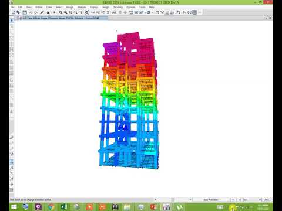
Task: Click the Units button in status bar
Action: [266, 200]
